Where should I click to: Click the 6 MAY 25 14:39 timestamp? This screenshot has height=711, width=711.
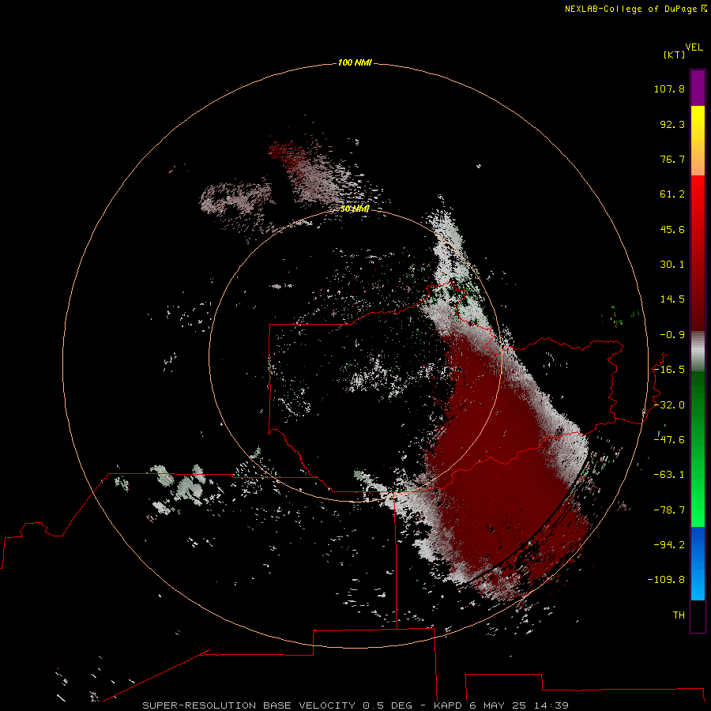pos(519,705)
